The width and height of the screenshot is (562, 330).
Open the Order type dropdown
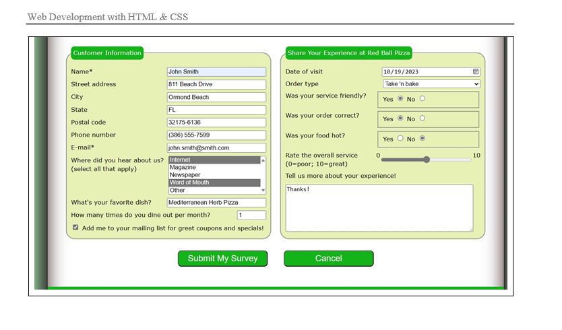[x=431, y=84]
